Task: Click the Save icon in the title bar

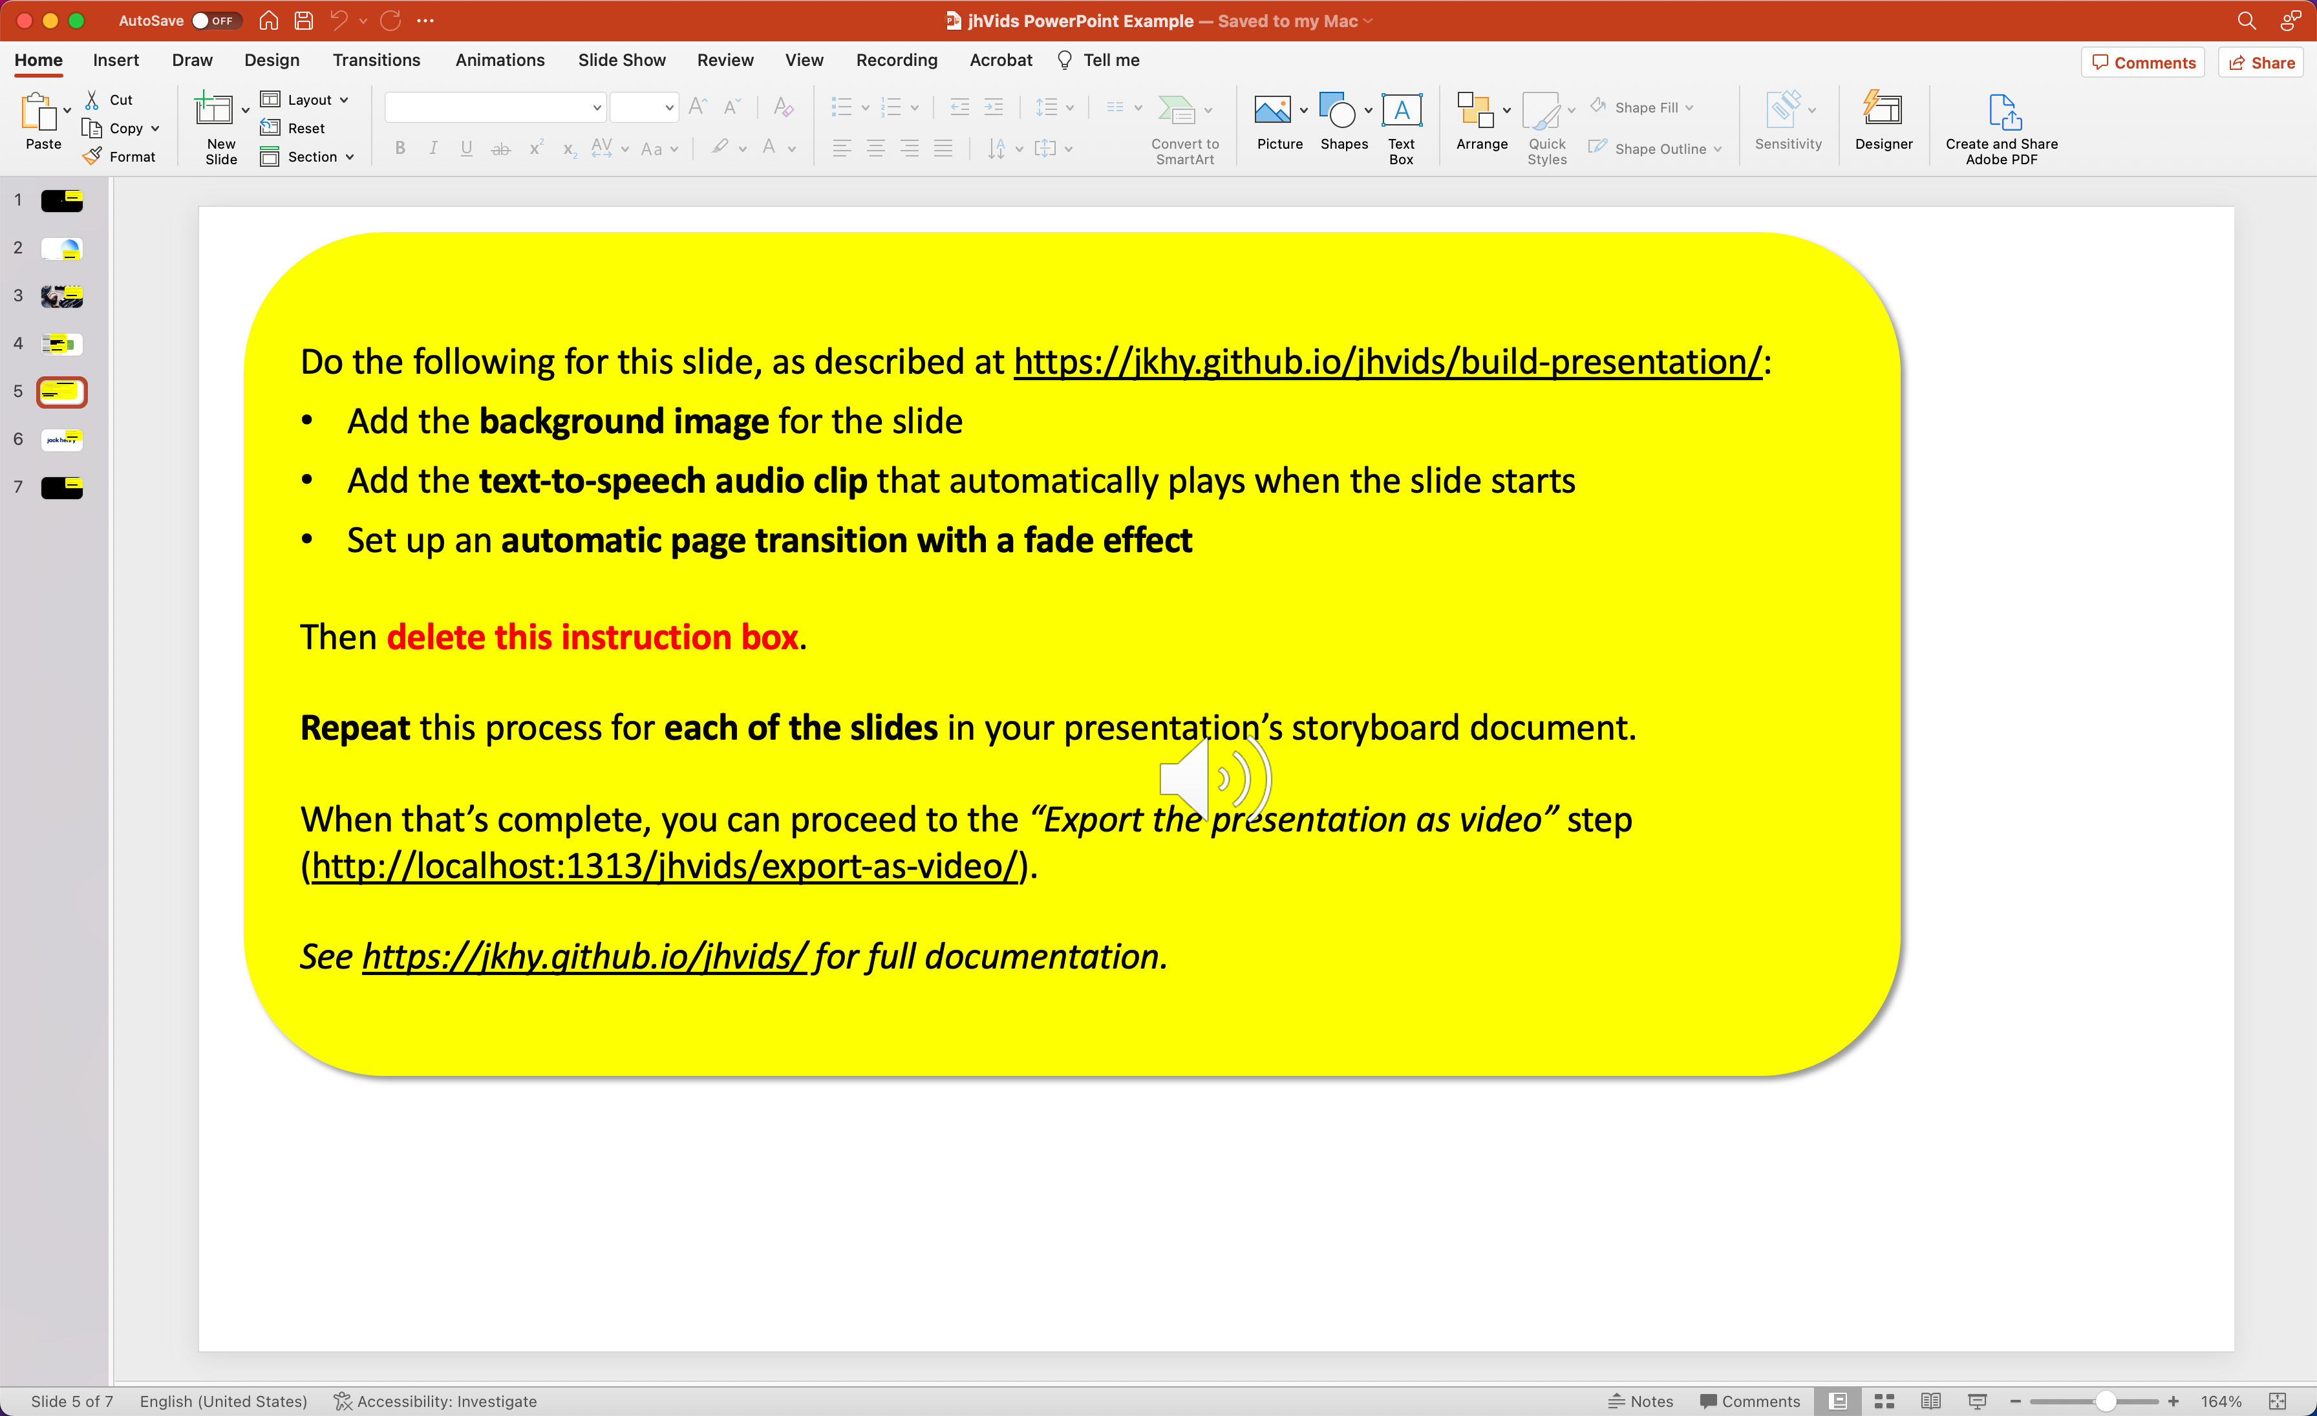Action: point(304,21)
